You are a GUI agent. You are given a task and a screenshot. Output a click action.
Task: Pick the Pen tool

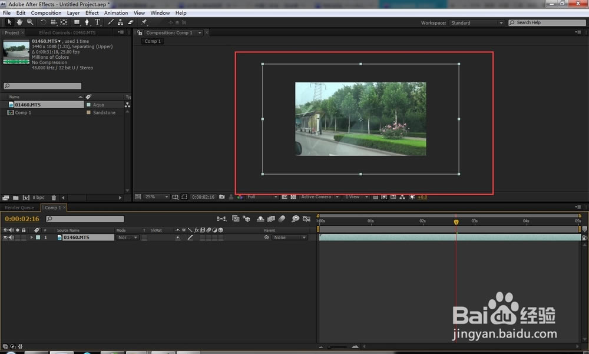pyautogui.click(x=87, y=22)
